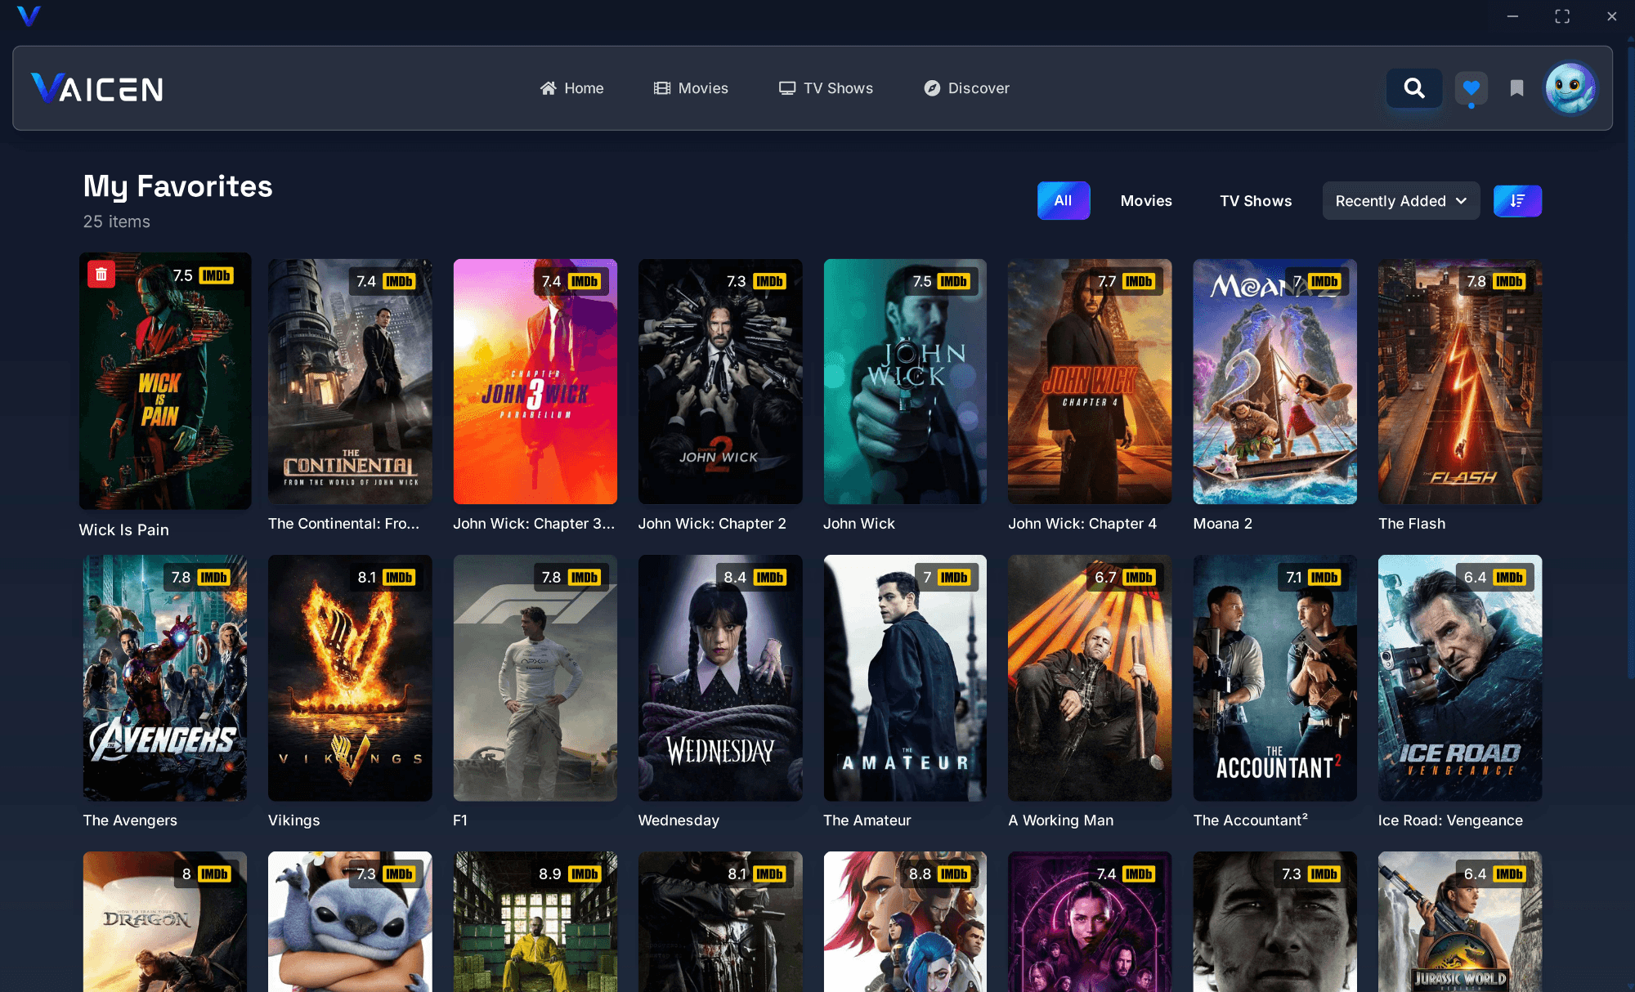Delete Wick Is Pain using the trash icon
Viewport: 1635px width, 992px height.
(101, 274)
